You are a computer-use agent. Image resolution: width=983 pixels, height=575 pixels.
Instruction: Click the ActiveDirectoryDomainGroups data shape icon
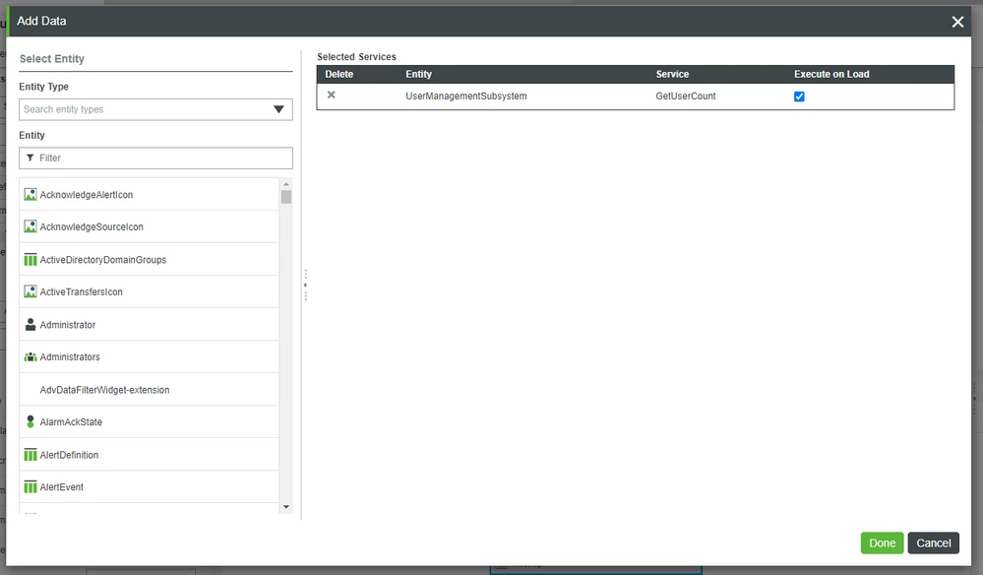[31, 260]
